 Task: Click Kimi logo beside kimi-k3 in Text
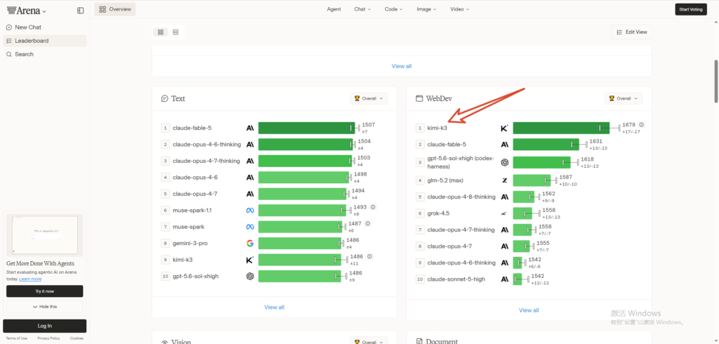point(250,260)
